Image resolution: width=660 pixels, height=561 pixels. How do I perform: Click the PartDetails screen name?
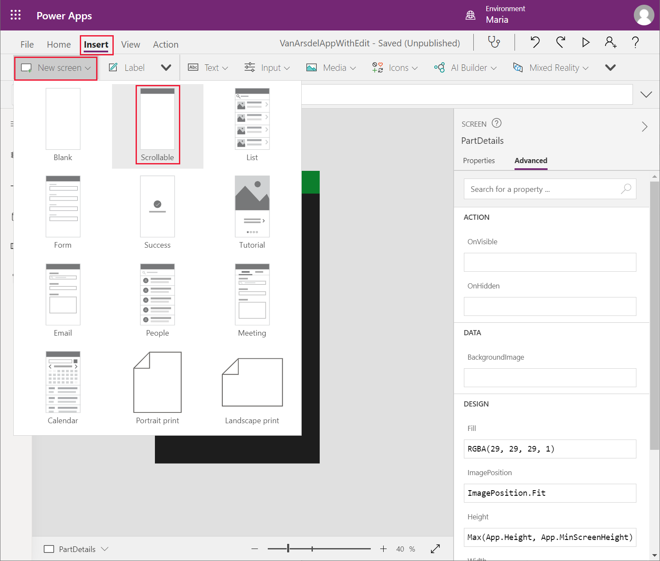click(482, 141)
